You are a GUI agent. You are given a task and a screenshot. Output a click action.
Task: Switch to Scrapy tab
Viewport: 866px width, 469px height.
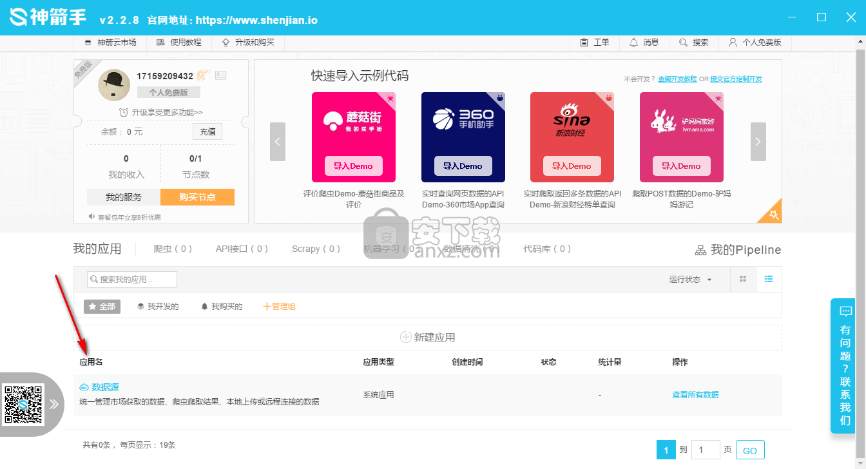(x=316, y=249)
